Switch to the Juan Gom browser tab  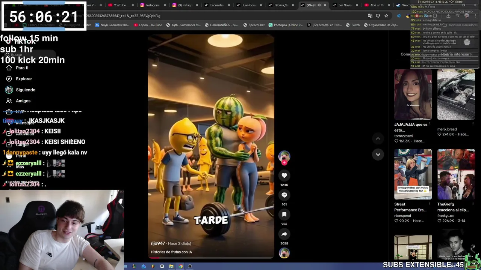(x=248, y=5)
